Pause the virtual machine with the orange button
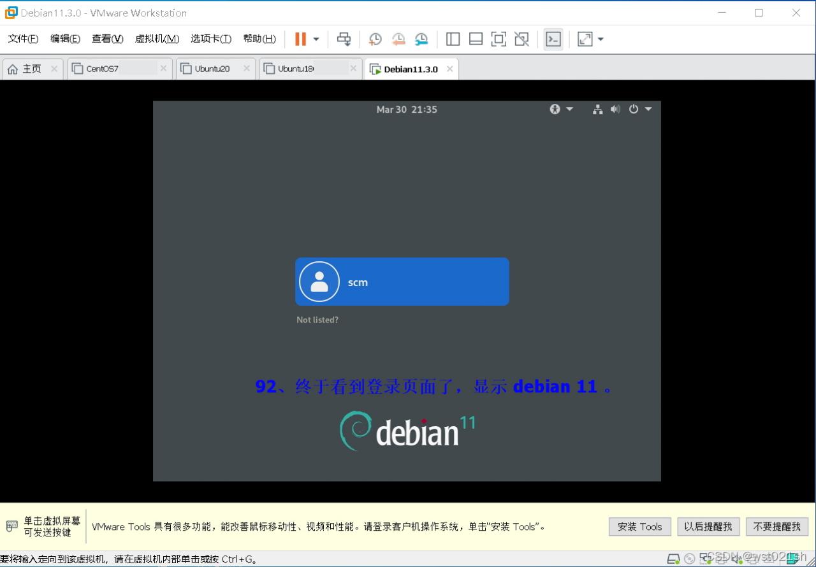The width and height of the screenshot is (816, 567). point(300,39)
